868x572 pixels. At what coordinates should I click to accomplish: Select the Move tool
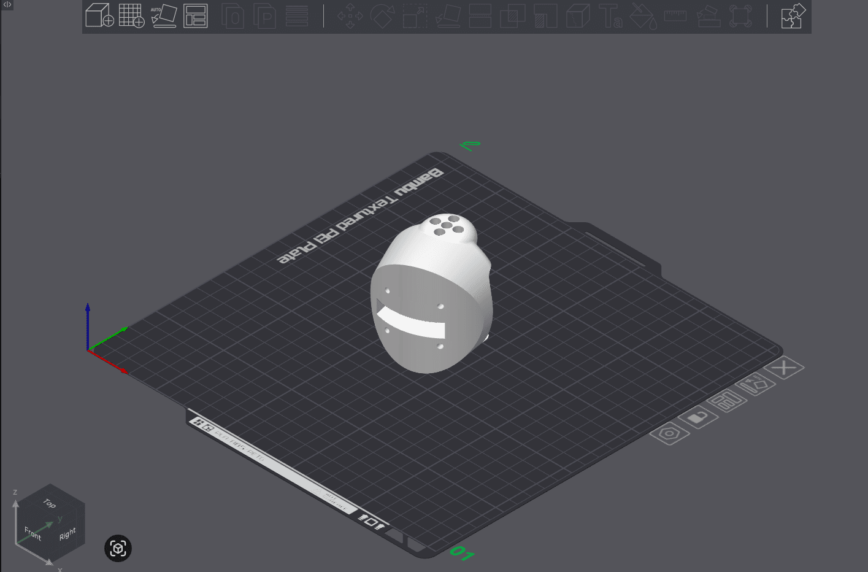click(x=350, y=17)
